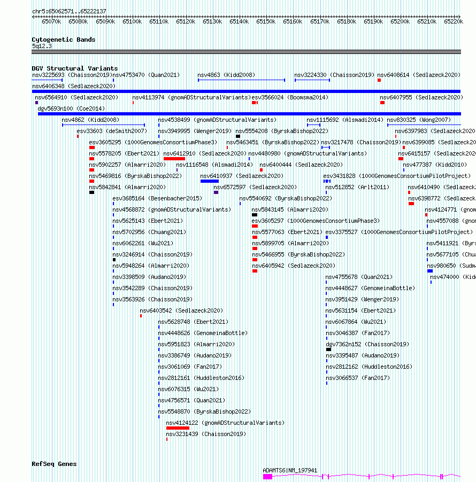The height and width of the screenshot is (482, 476).
Task: Click dgv7362n152 (Chaisson2019) variant
Action: pyautogui.click(x=367, y=345)
